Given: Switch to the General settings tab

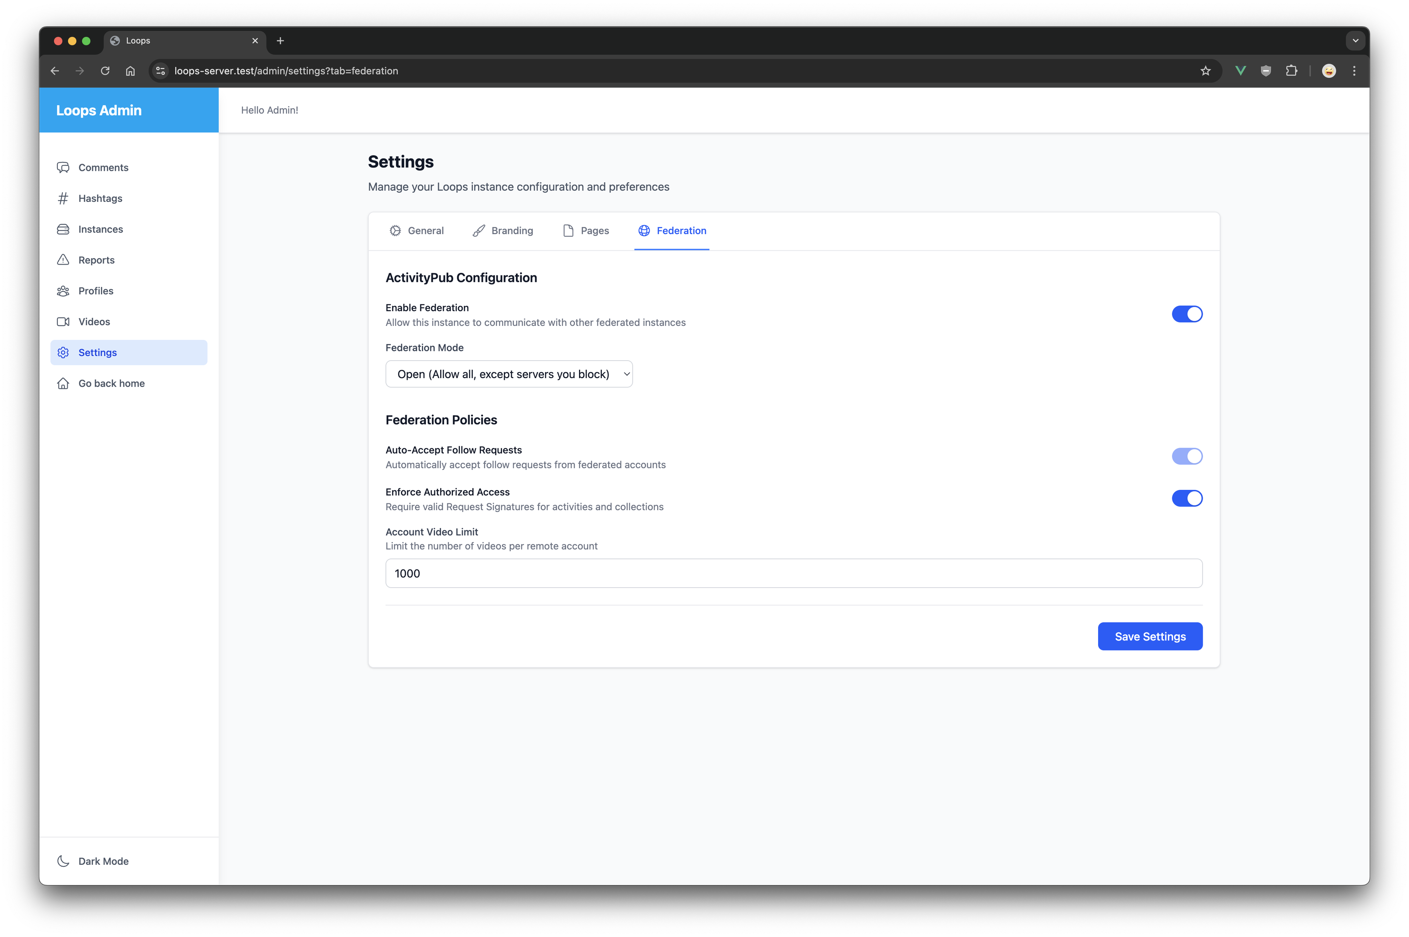Looking at the screenshot, I should (417, 231).
